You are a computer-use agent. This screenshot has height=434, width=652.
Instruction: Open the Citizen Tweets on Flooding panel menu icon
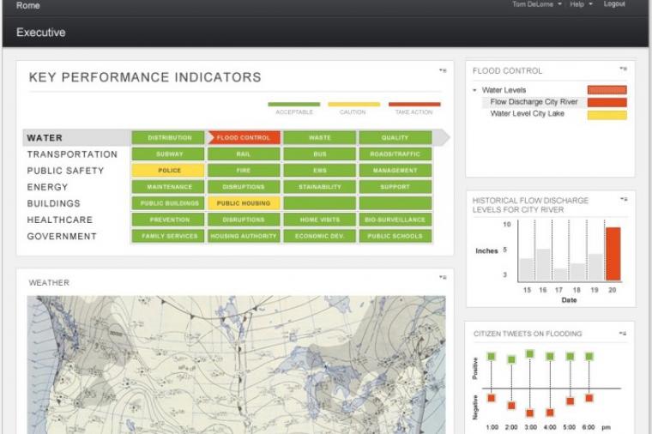click(x=623, y=332)
